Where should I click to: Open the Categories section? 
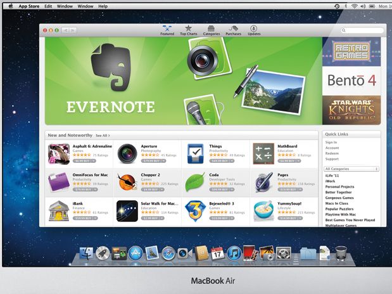pos(211,30)
